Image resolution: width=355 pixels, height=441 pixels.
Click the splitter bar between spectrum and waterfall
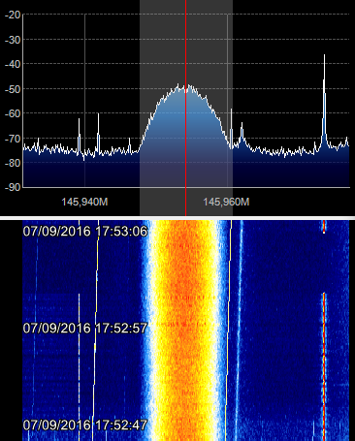pos(177,218)
